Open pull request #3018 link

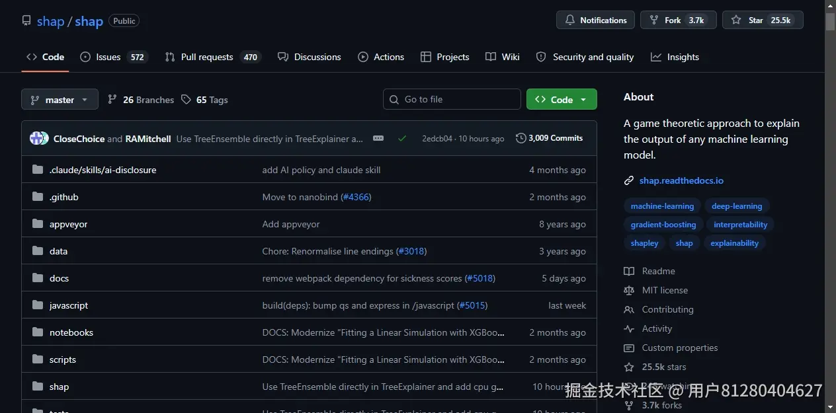411,251
